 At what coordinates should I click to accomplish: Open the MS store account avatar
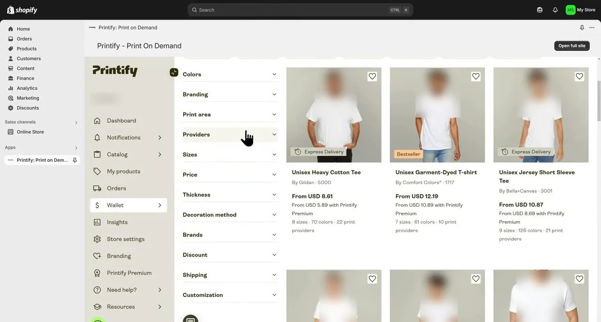tap(570, 10)
